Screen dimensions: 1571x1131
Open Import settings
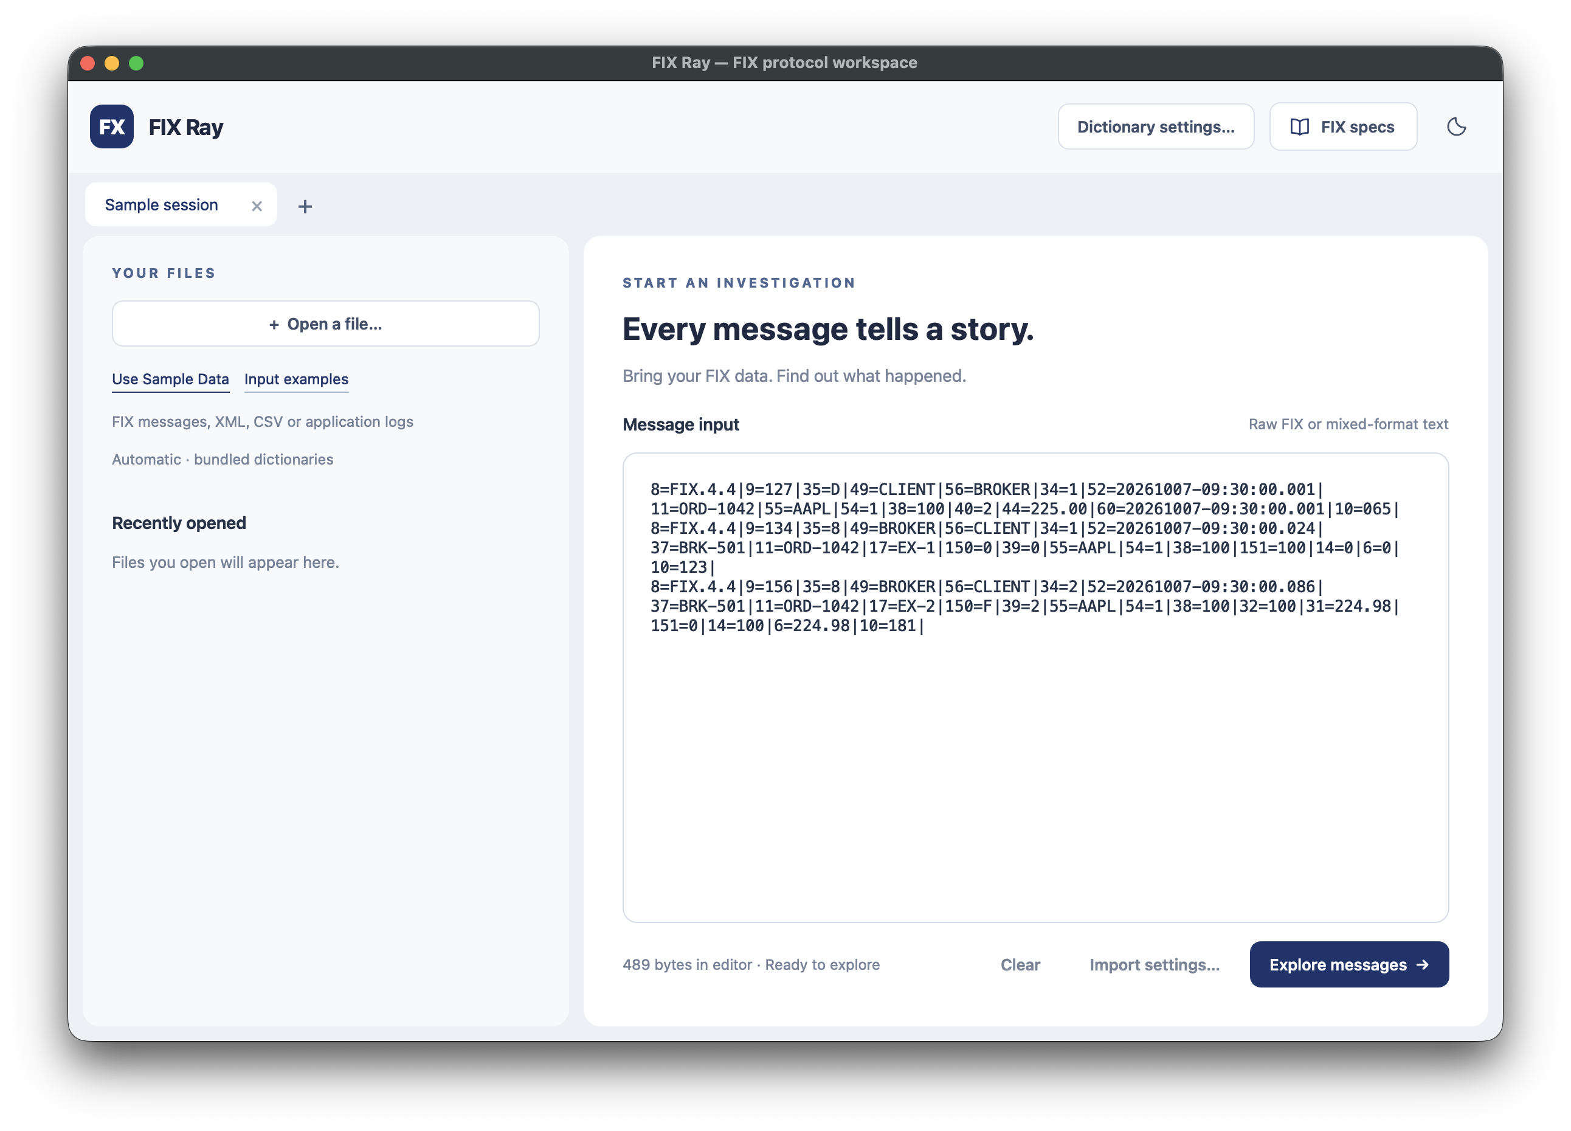[x=1154, y=964]
